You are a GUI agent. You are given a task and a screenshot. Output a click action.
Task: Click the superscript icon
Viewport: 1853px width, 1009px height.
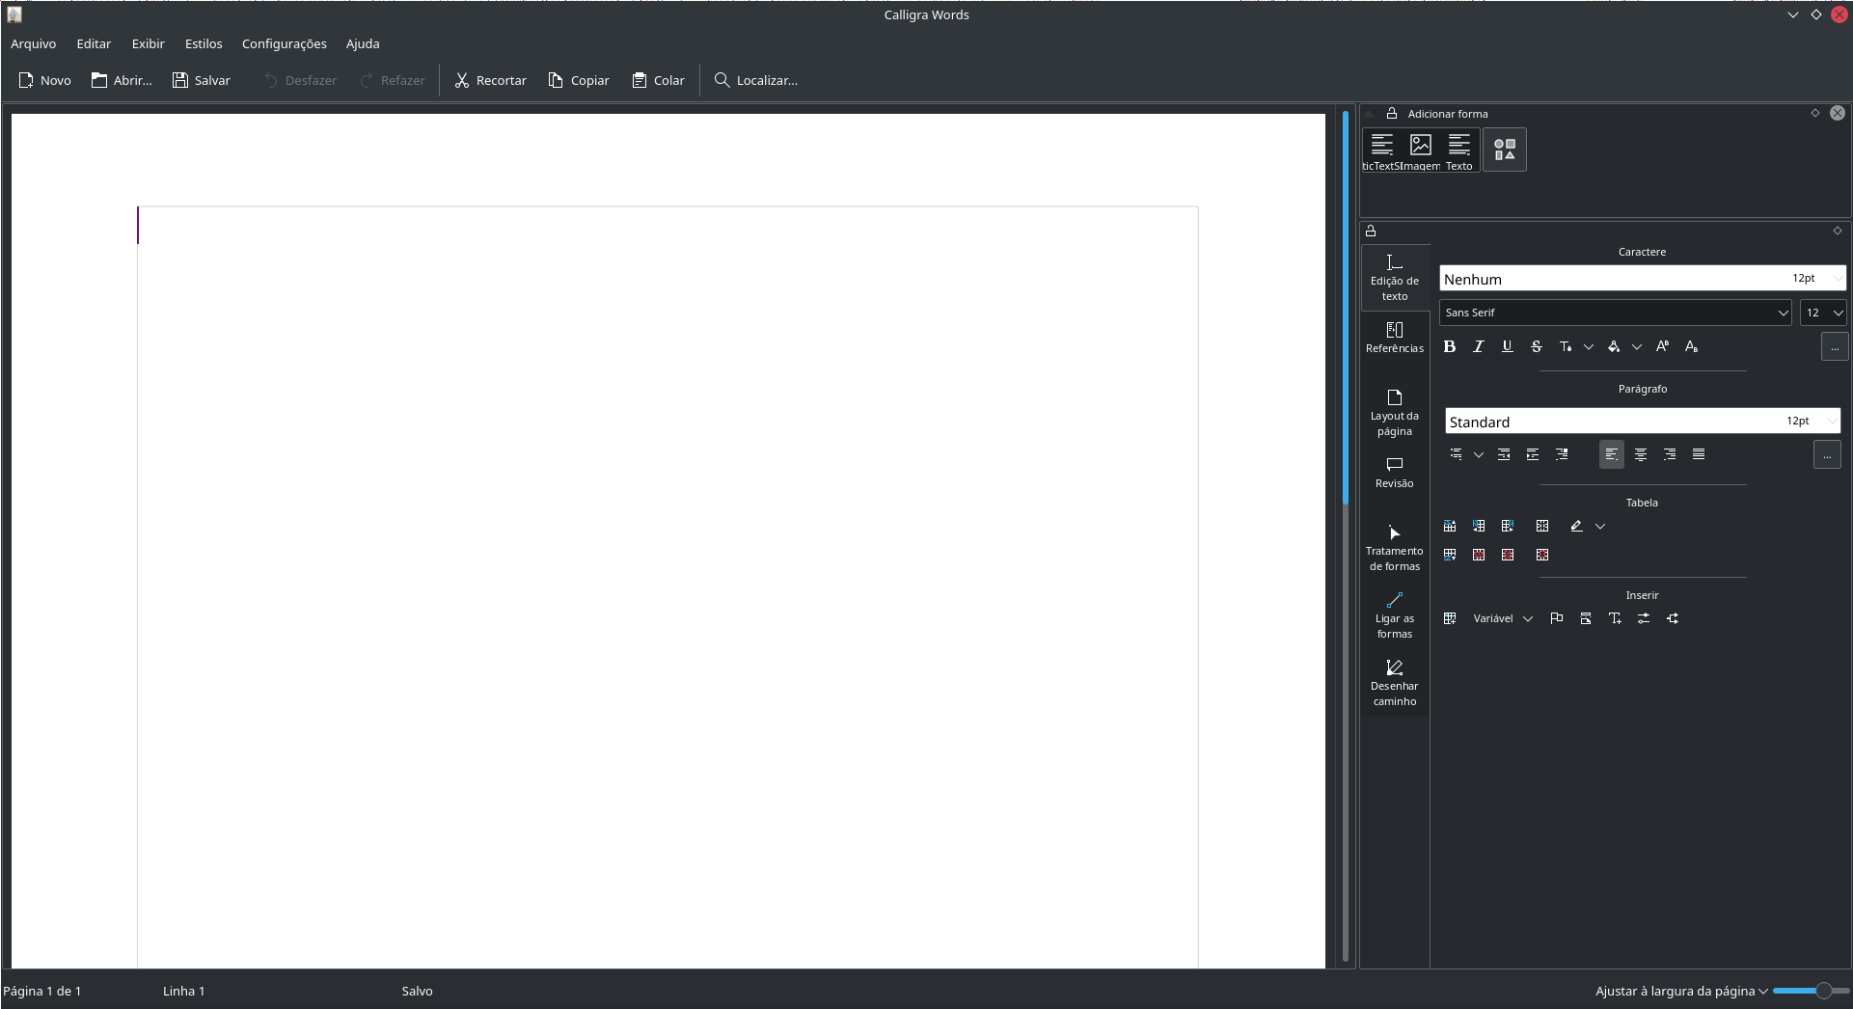1662,346
